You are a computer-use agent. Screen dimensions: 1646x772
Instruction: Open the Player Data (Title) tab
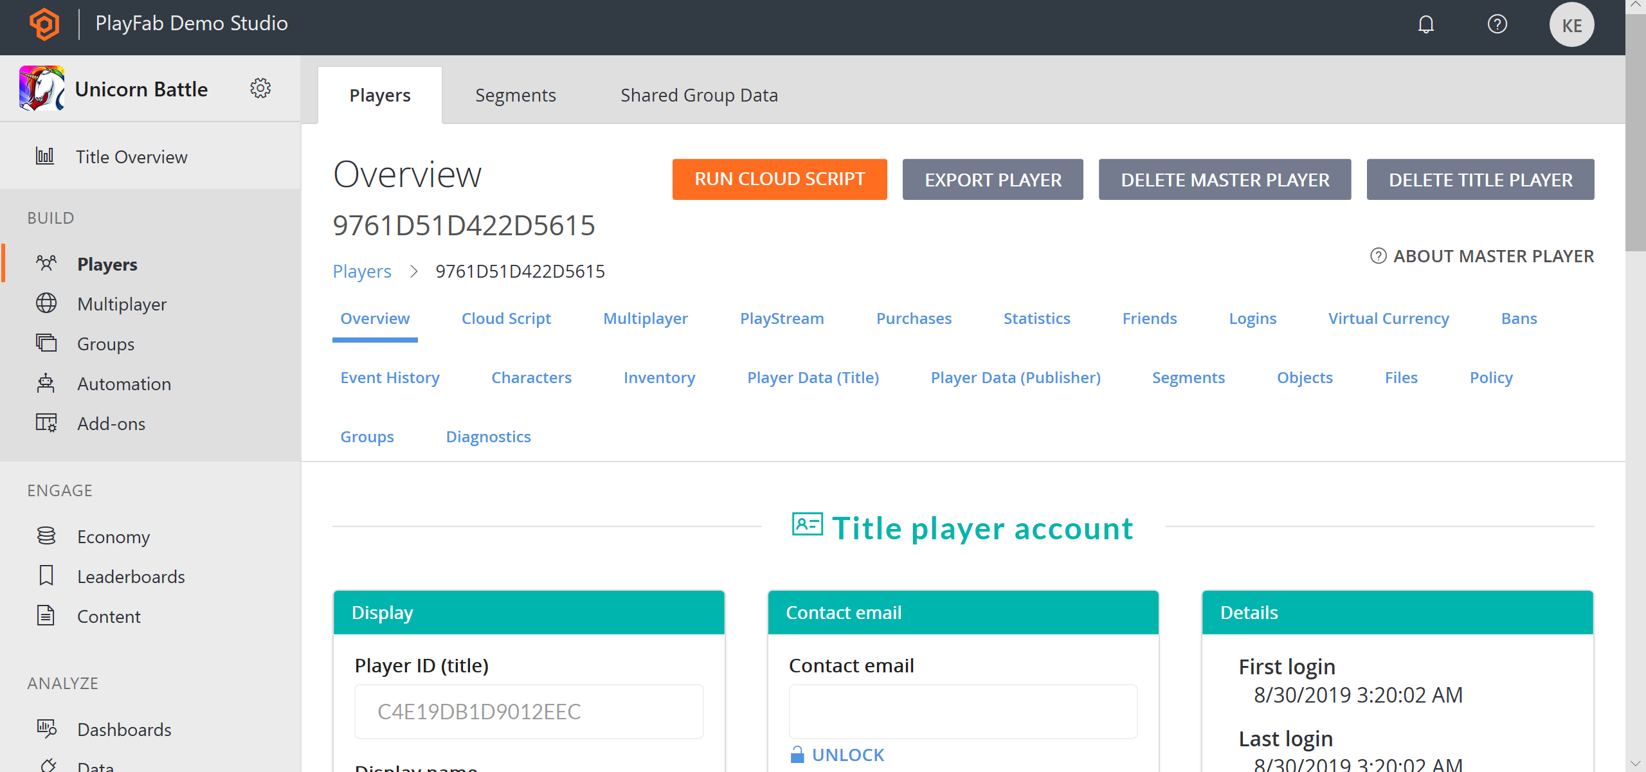pos(813,377)
